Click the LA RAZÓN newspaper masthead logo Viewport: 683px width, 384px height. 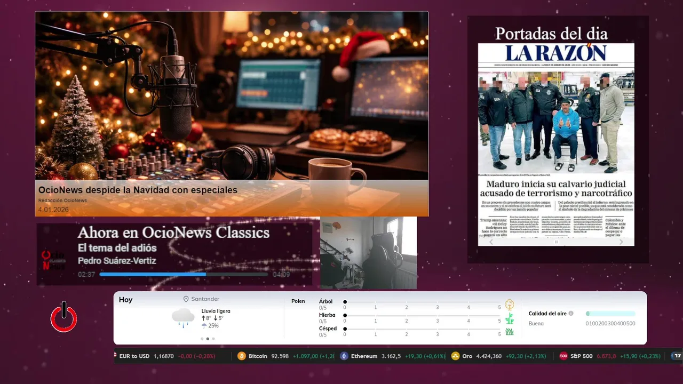click(556, 53)
